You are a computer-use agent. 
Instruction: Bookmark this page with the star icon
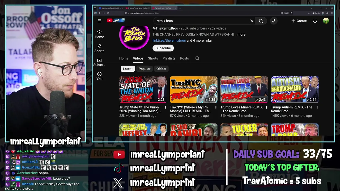click(291, 13)
